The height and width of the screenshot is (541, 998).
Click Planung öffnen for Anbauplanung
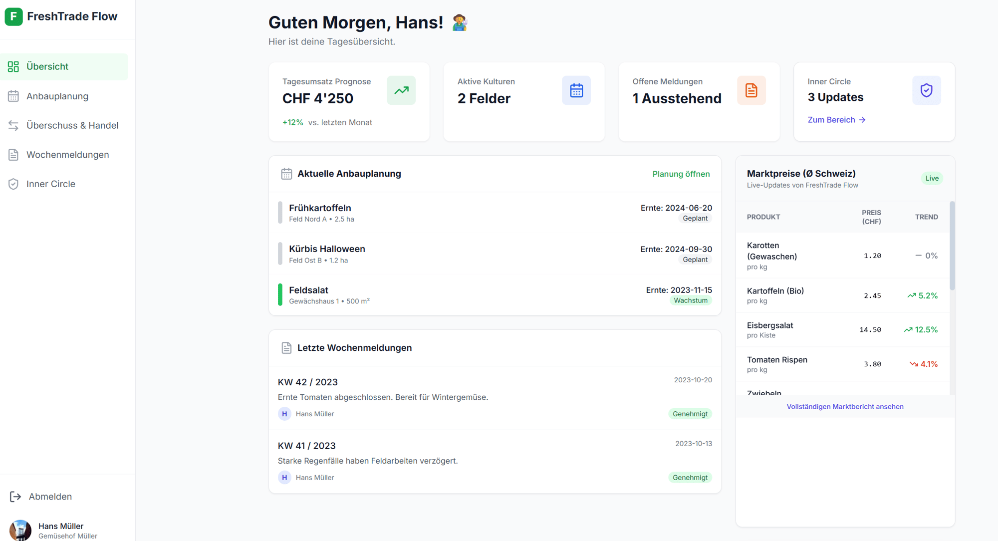coord(681,174)
